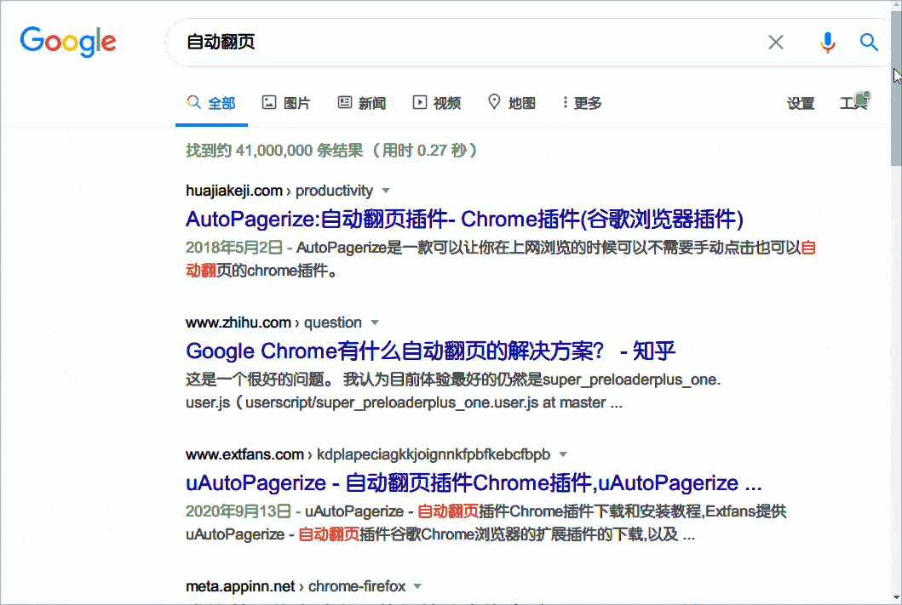Click the 2020年9月13日 date in the third snippet
Viewport: 902px width, 605px height.
(238, 511)
